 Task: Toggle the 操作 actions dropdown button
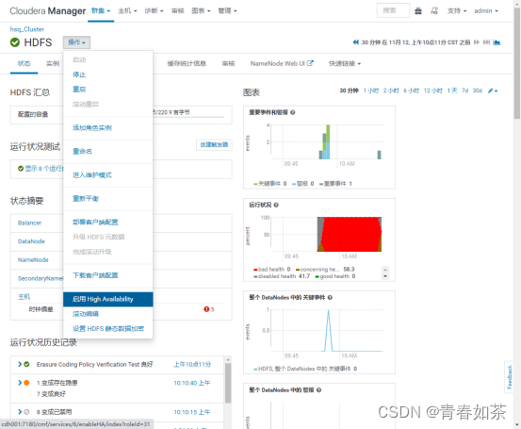click(76, 42)
